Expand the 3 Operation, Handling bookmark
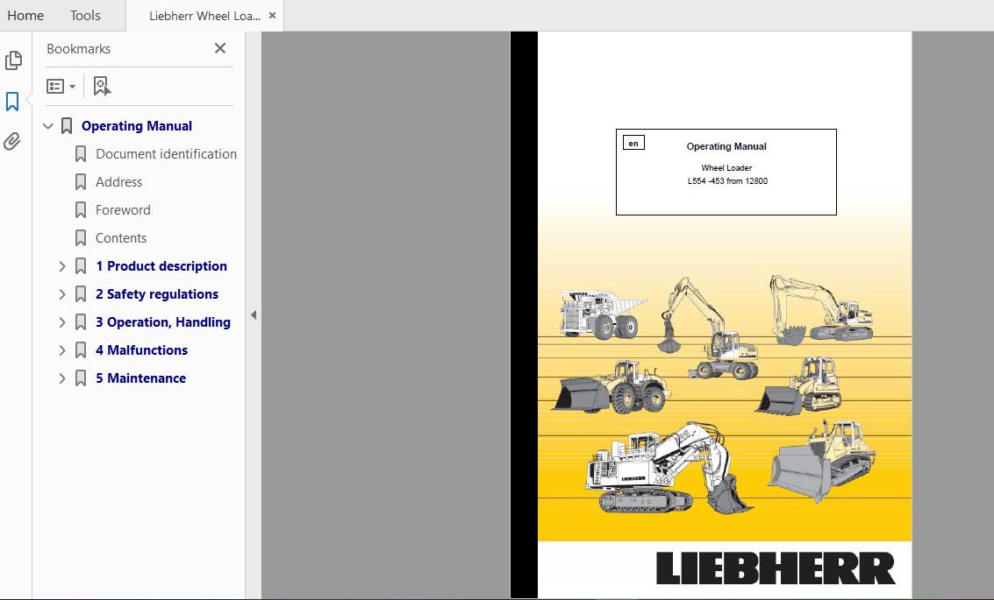This screenshot has height=600, width=994. click(62, 322)
